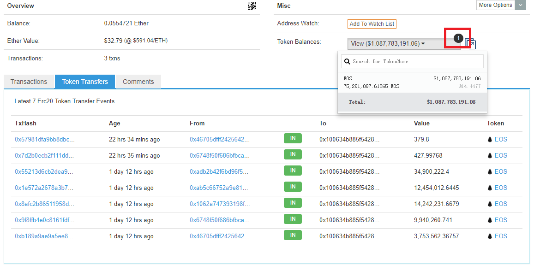Image resolution: width=534 pixels, height=271 pixels.
Task: Open transaction 0x57981dfa9bb8dbc…
Action: [x=45, y=139]
